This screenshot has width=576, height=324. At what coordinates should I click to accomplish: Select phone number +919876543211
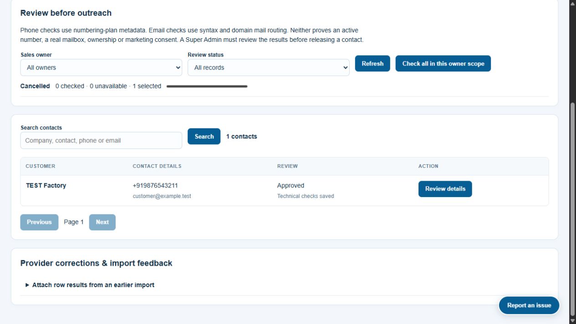click(x=155, y=185)
